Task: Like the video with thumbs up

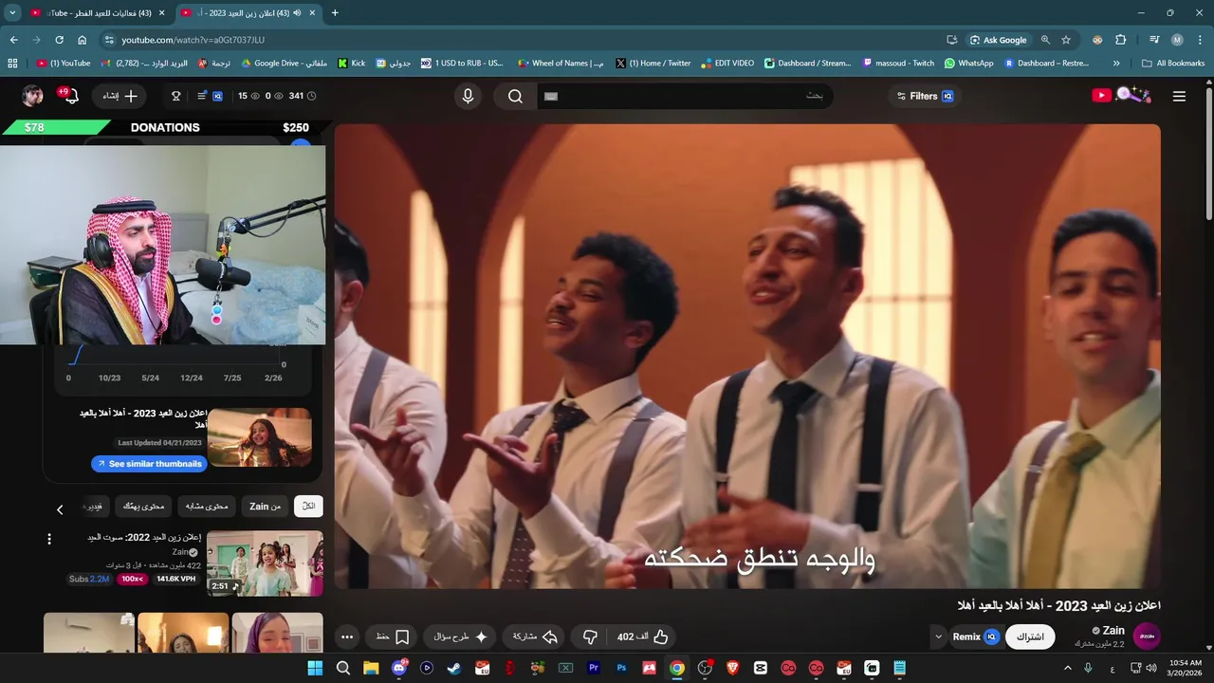Action: point(644,637)
